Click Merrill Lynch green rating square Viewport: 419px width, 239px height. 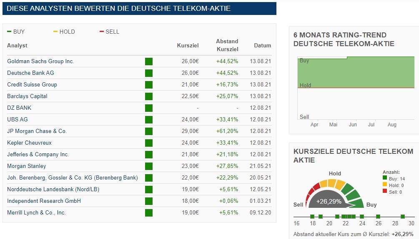point(149,213)
